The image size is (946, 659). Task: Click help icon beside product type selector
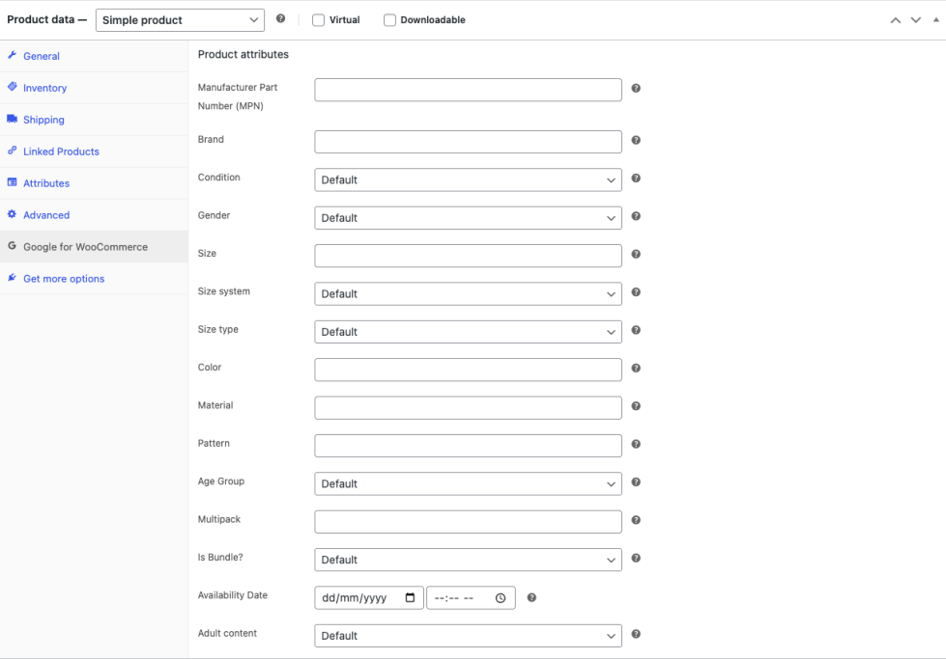coord(280,18)
